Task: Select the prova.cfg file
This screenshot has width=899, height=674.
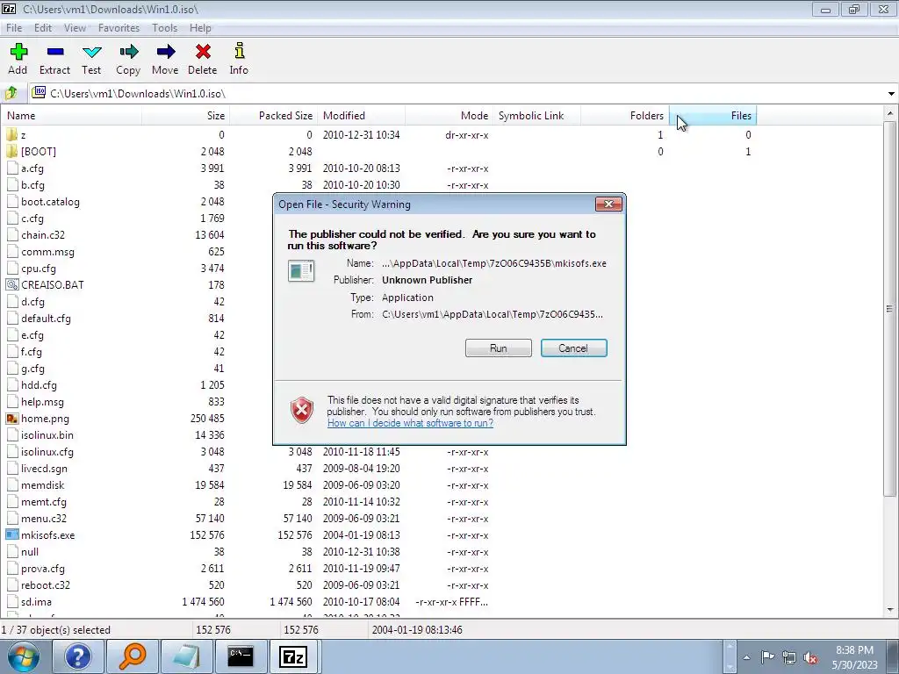Action: 43,569
